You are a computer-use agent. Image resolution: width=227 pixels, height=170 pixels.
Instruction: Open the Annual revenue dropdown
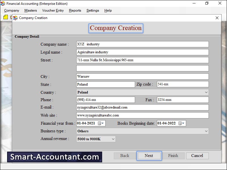coord(113,139)
